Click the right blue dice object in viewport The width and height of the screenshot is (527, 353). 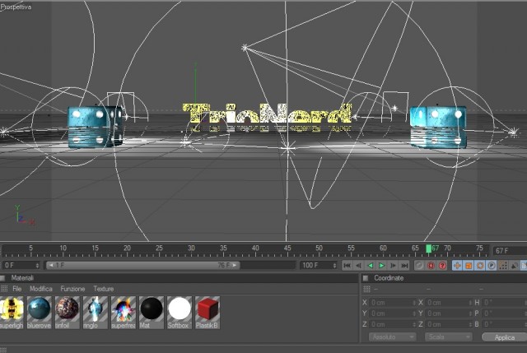coord(438,127)
